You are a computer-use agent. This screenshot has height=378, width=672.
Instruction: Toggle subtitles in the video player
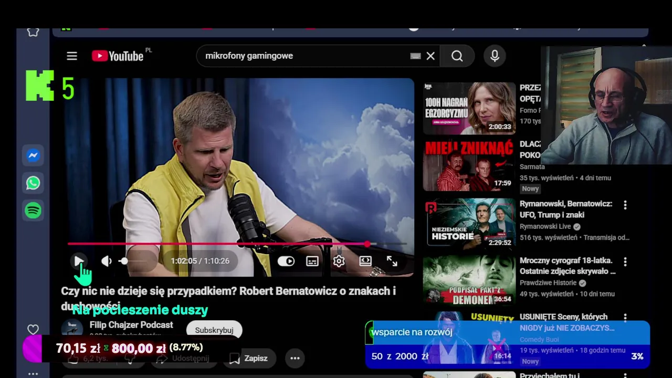click(312, 261)
